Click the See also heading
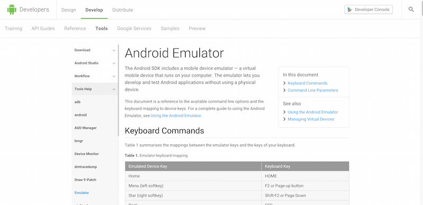 292,104
